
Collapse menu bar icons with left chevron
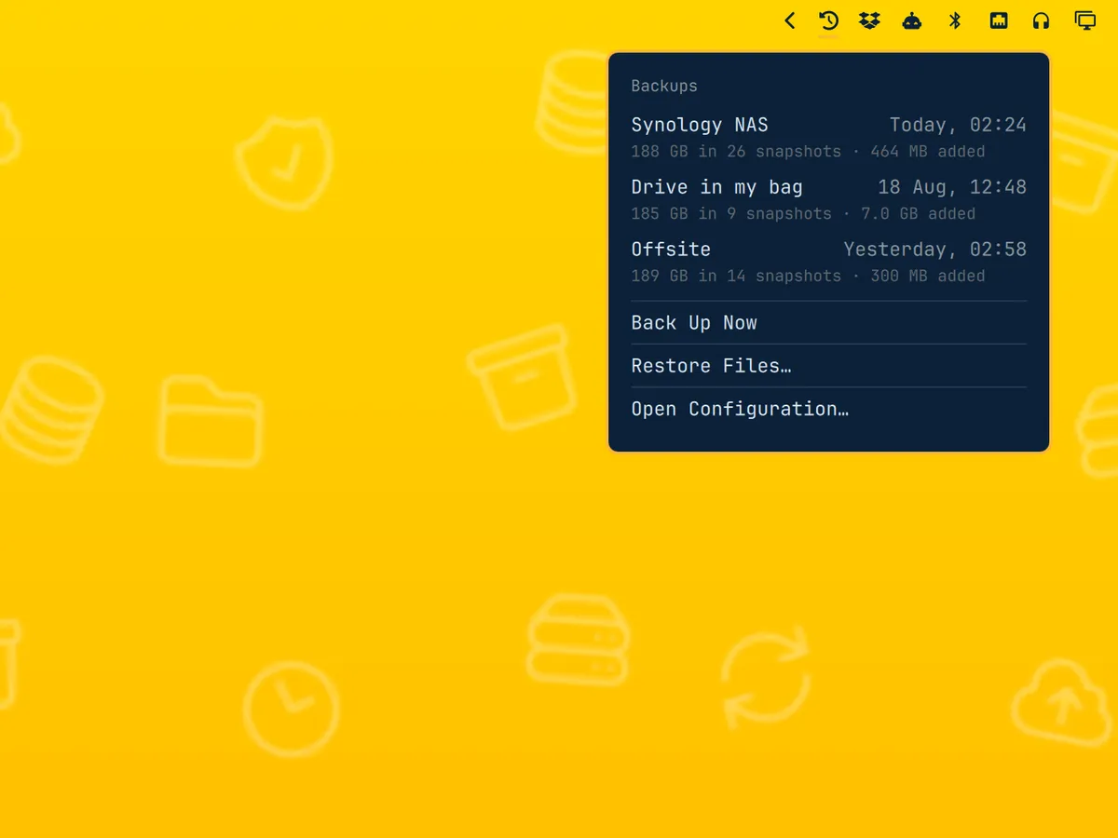790,20
